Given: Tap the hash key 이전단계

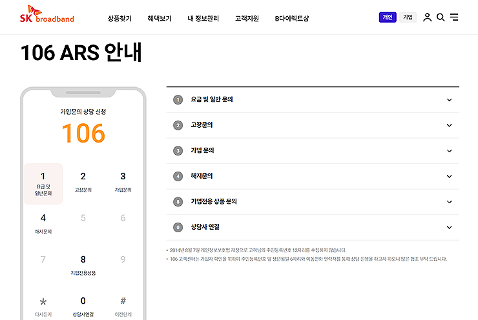Looking at the screenshot, I should (123, 307).
